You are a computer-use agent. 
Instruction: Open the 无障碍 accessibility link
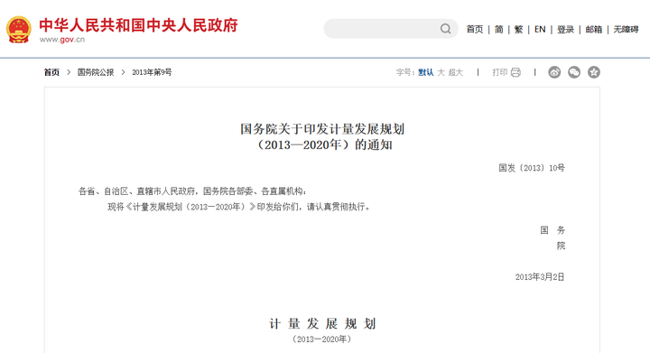coord(626,30)
